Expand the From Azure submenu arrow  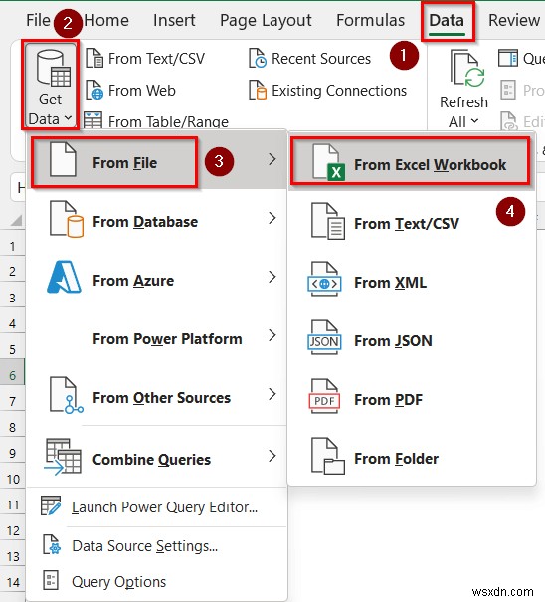(x=272, y=277)
